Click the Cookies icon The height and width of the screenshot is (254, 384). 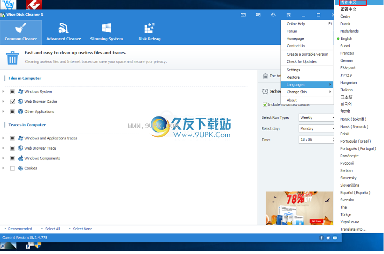(x=21, y=168)
